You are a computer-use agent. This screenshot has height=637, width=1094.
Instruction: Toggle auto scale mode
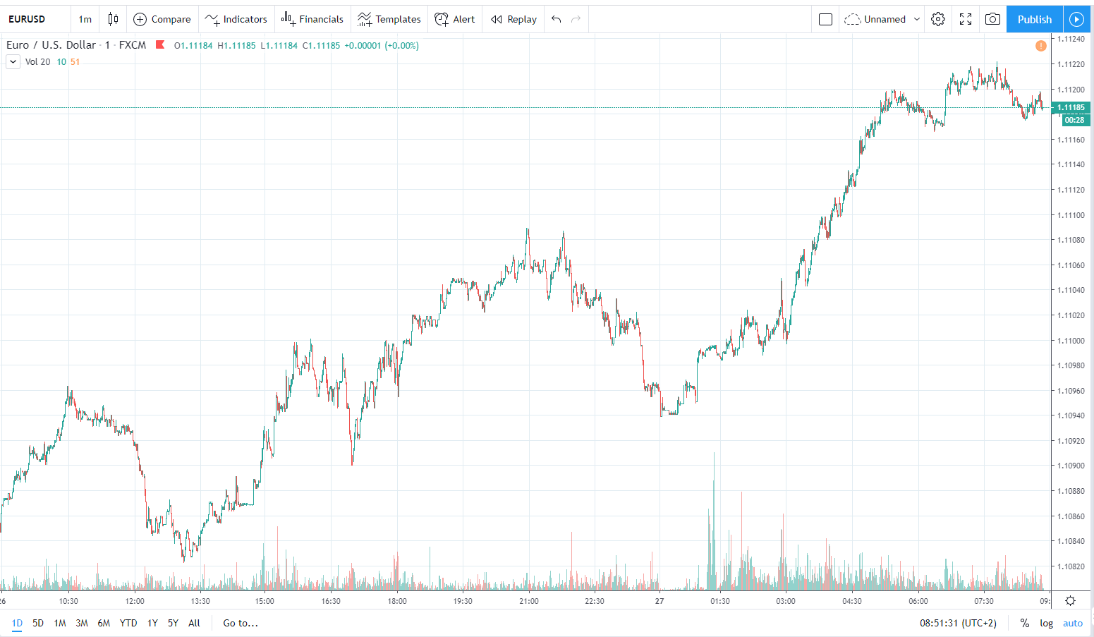(x=1073, y=623)
